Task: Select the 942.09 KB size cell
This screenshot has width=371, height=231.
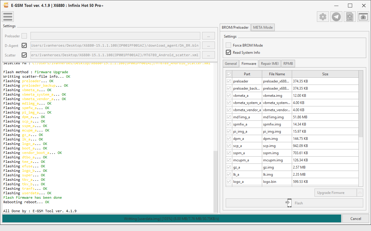Action: [x=325, y=146]
